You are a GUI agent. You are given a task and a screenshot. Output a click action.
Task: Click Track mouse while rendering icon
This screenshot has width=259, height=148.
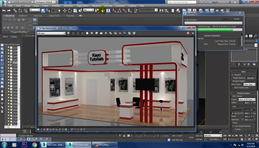click(x=115, y=33)
